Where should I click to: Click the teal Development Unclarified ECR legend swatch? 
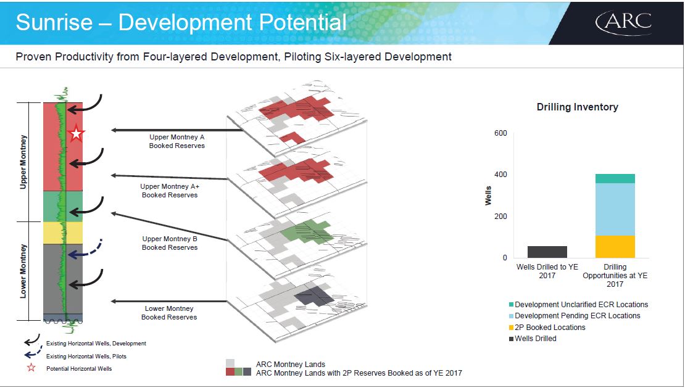point(511,305)
